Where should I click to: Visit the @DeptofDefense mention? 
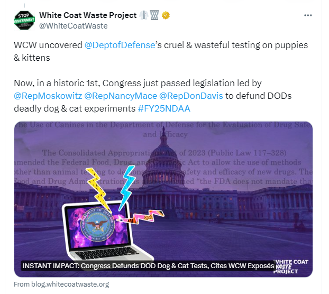(120, 45)
